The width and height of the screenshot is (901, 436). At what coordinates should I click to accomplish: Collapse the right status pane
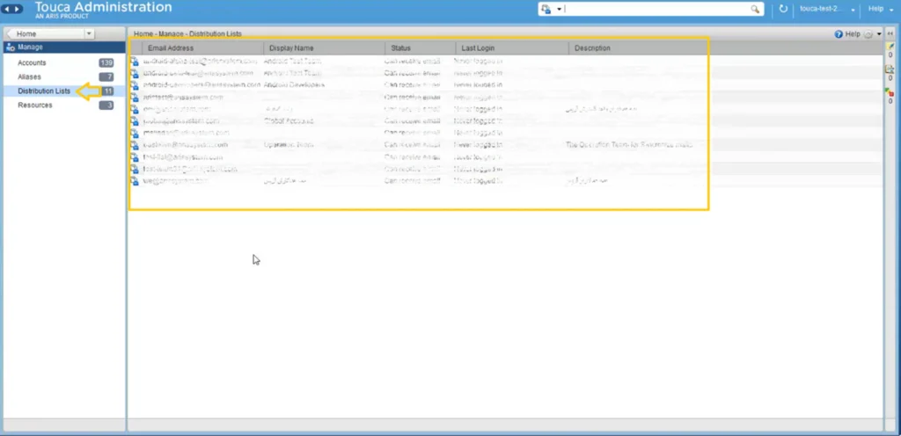click(890, 34)
